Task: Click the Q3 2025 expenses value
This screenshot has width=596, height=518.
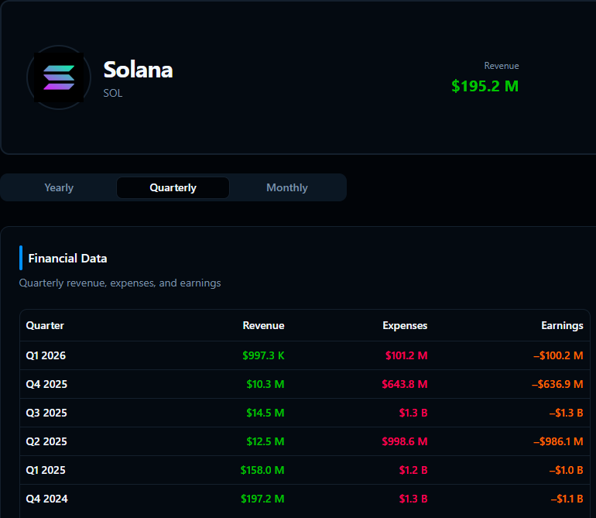Action: (x=413, y=413)
